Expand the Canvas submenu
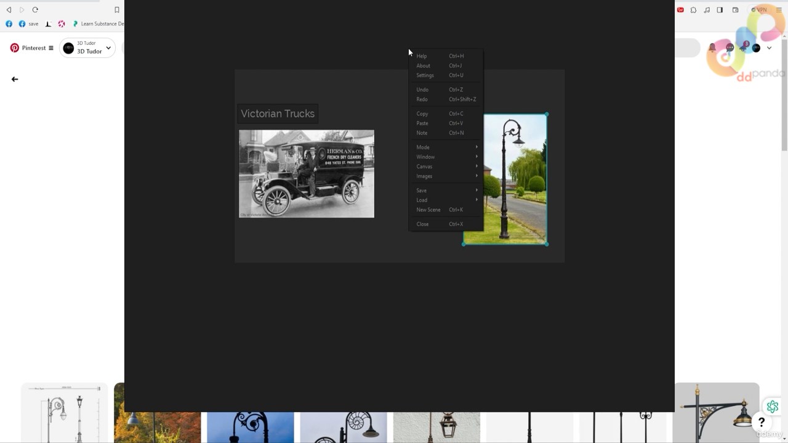788x443 pixels. coord(446,167)
